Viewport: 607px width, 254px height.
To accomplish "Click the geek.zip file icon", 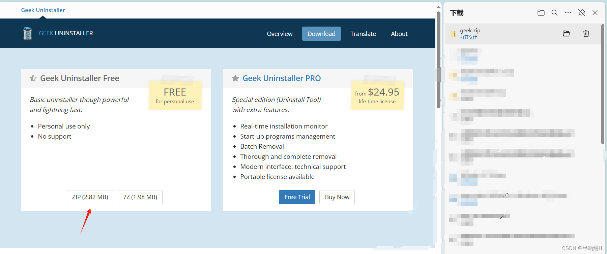I will [454, 34].
